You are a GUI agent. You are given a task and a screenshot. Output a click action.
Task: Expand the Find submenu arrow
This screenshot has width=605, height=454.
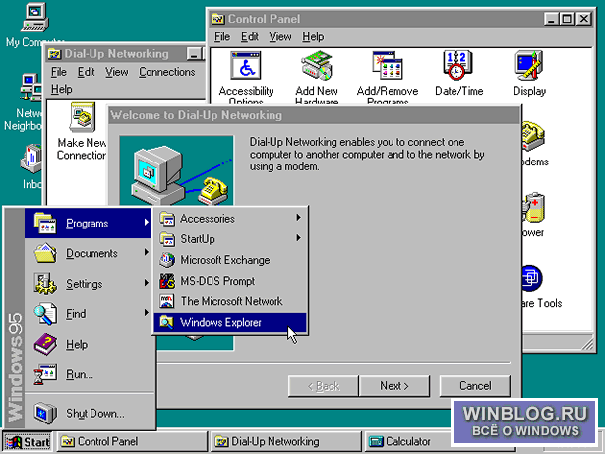coord(147,312)
